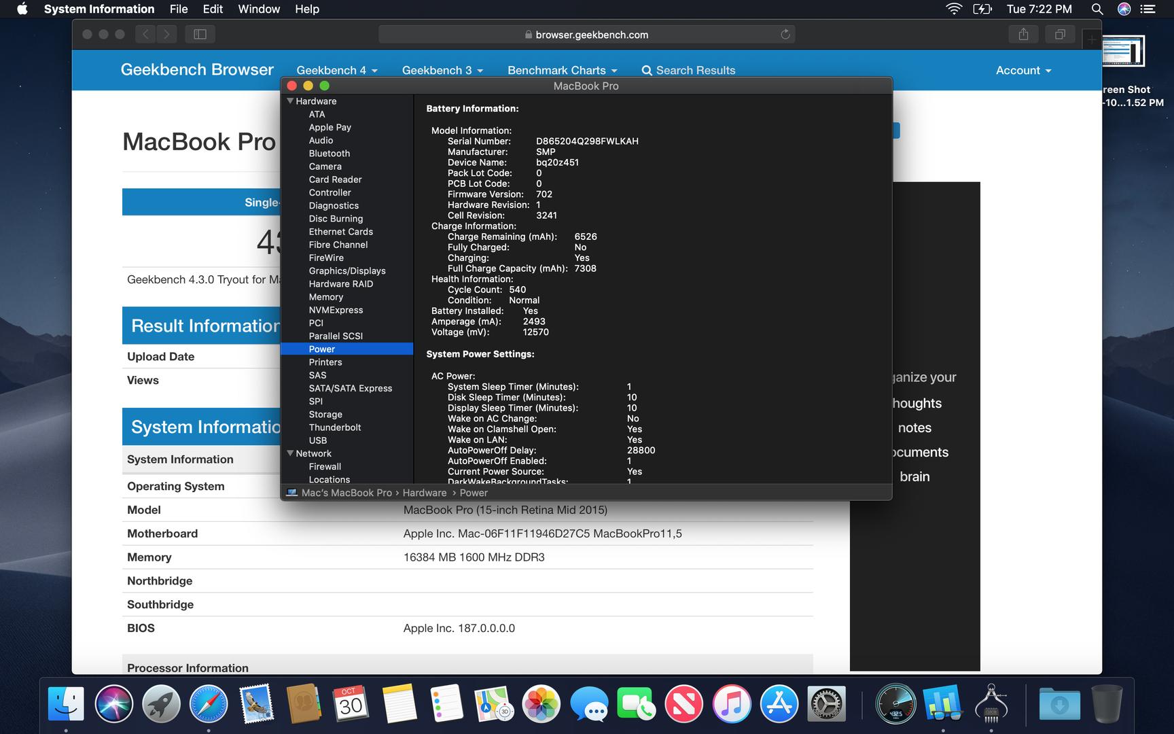Open Finder from the Dock

click(x=66, y=703)
